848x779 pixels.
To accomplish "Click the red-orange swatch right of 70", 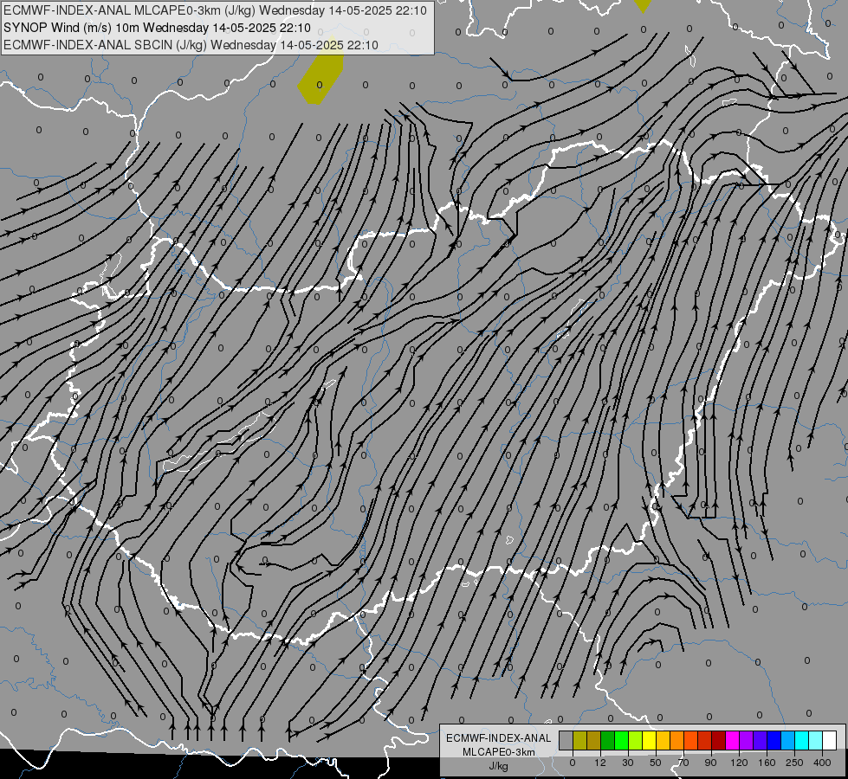I will click(x=690, y=741).
